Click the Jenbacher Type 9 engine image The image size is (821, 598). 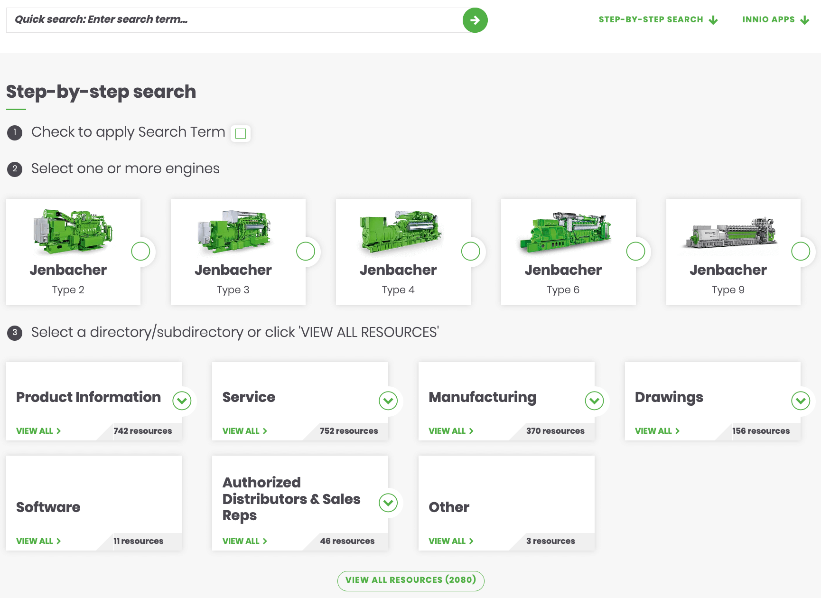pyautogui.click(x=730, y=233)
